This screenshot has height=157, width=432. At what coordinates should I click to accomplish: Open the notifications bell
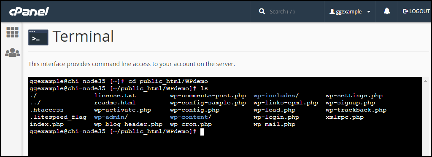[x=387, y=11]
